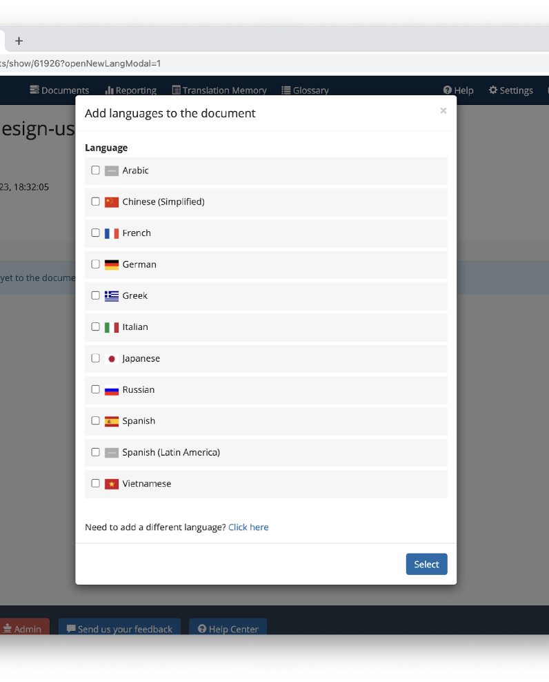Go to Translation Memory in navbar
This screenshot has height=682, width=549.
(x=219, y=90)
